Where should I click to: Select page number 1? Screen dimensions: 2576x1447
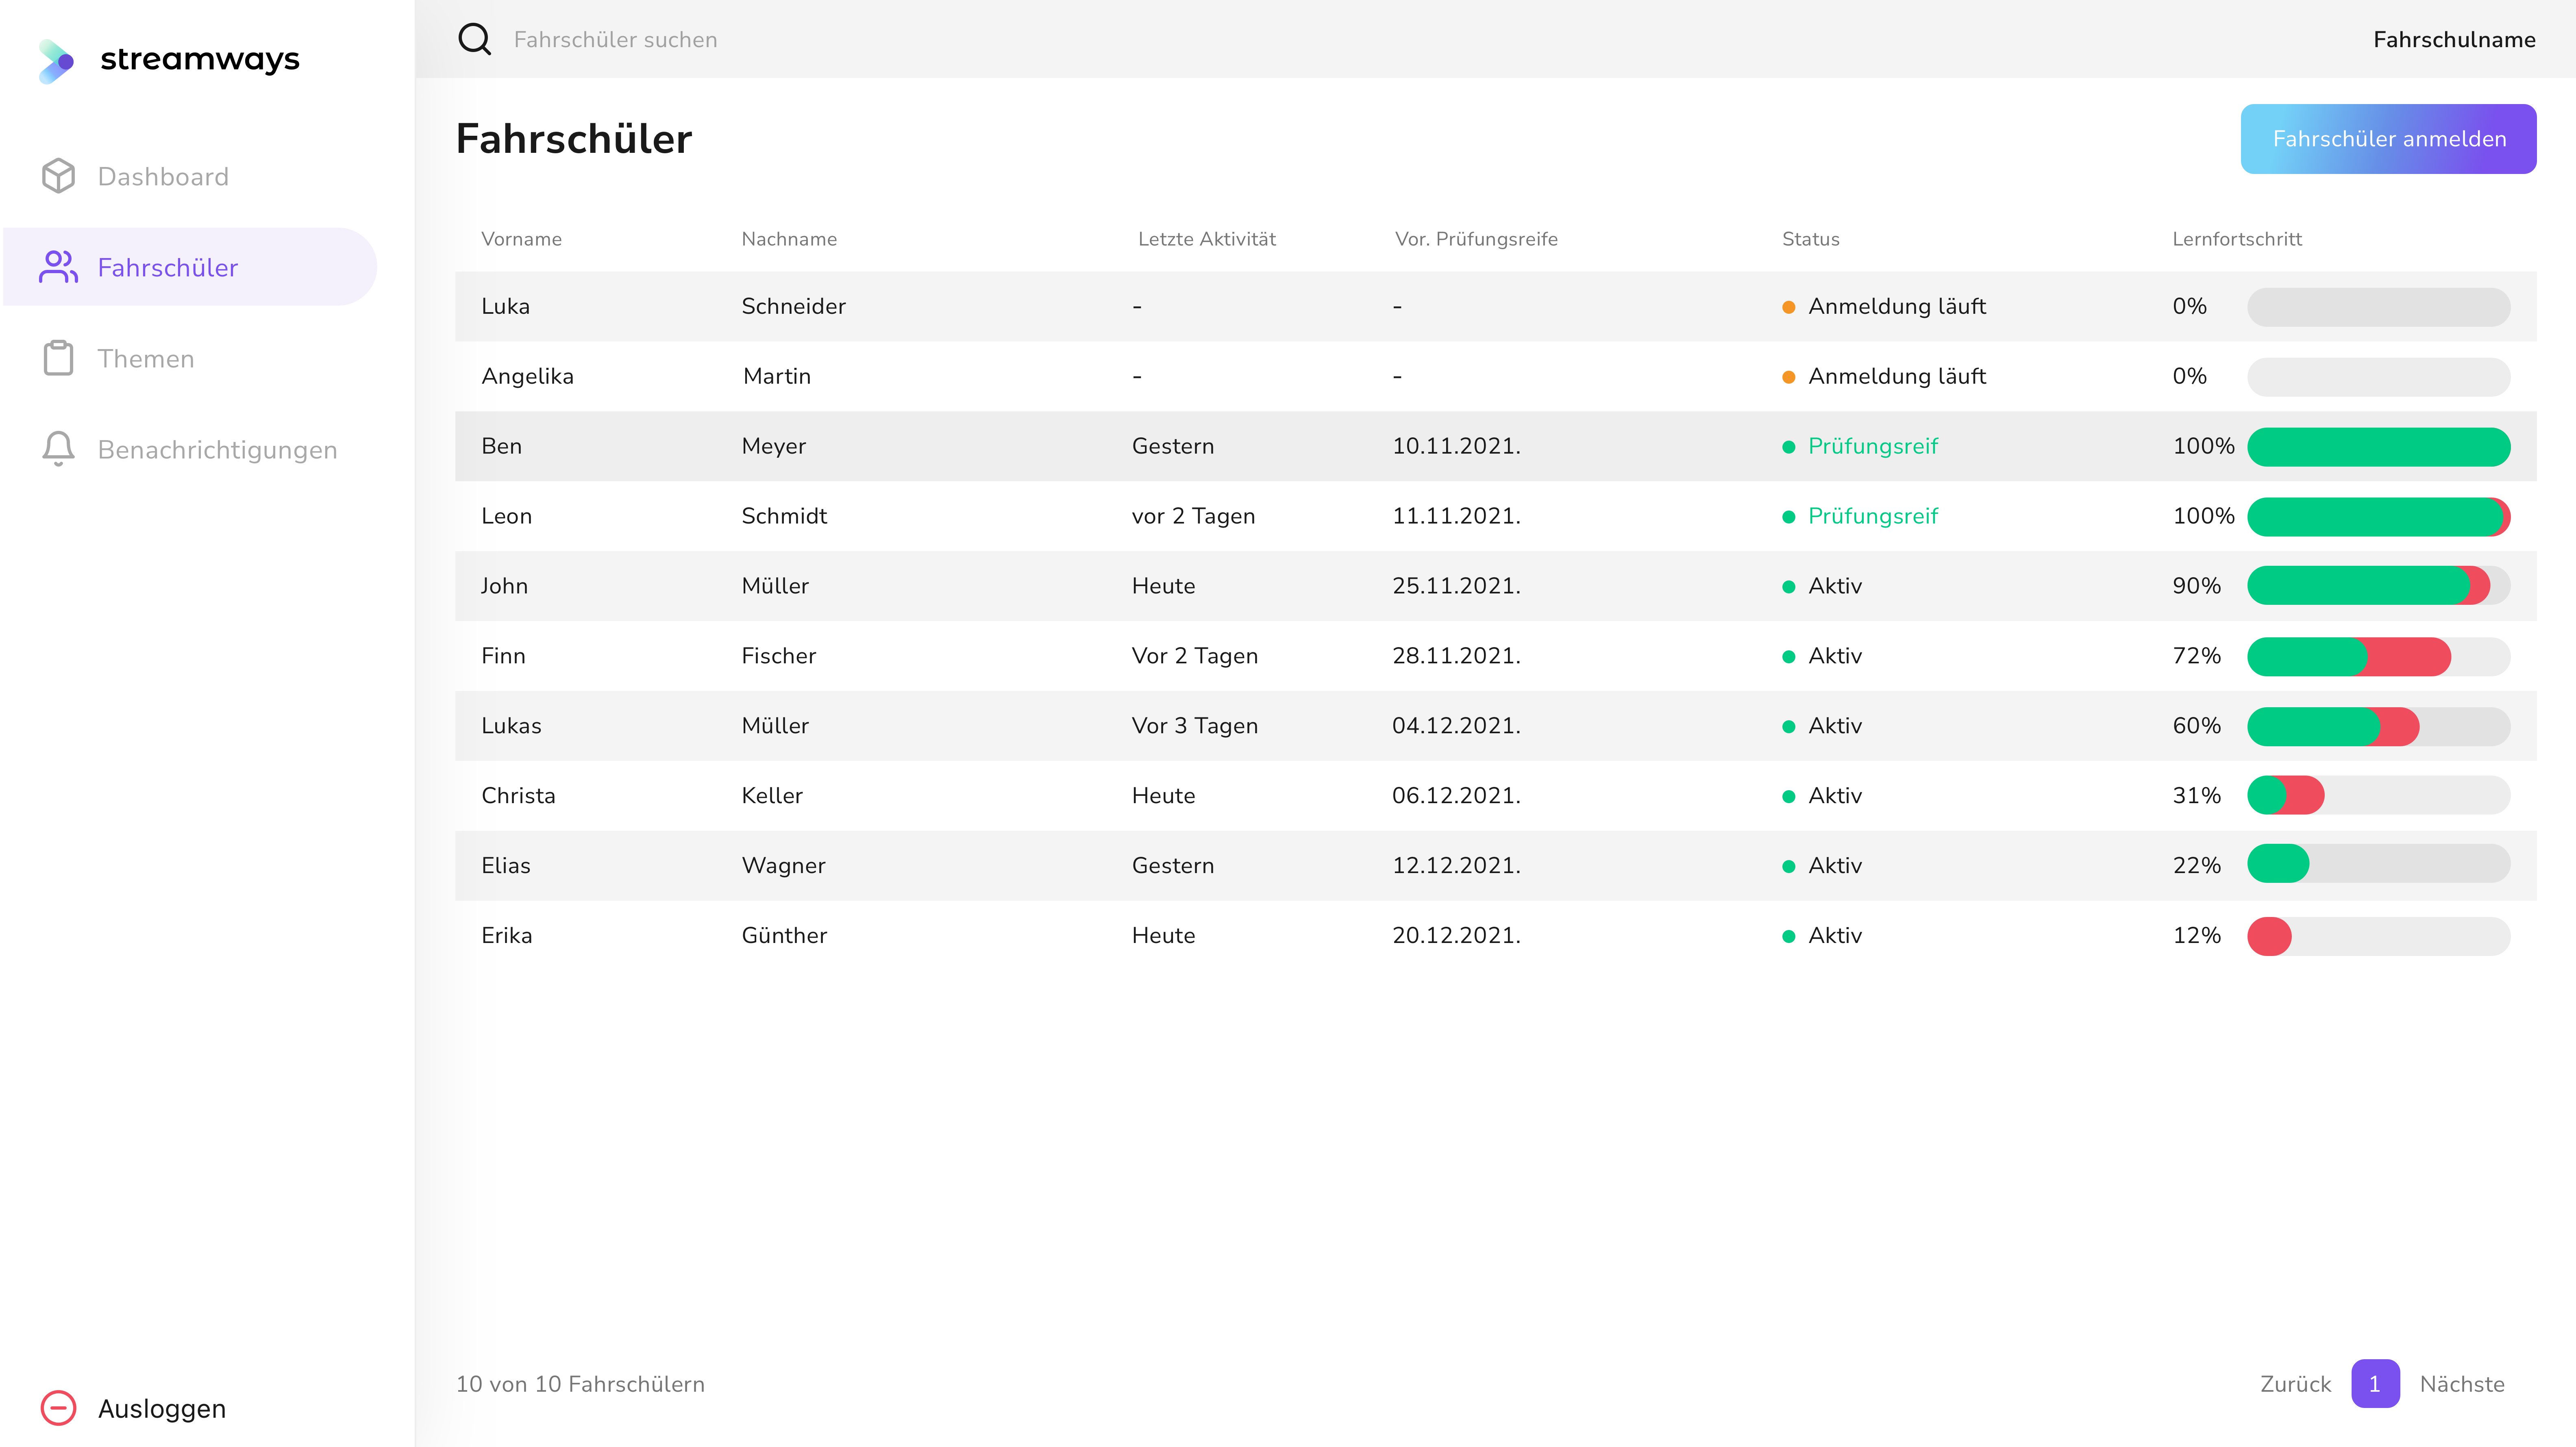2375,1384
